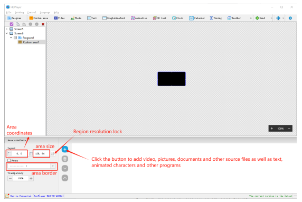Insert a Custom area
The image size is (302, 202).
click(39, 18)
